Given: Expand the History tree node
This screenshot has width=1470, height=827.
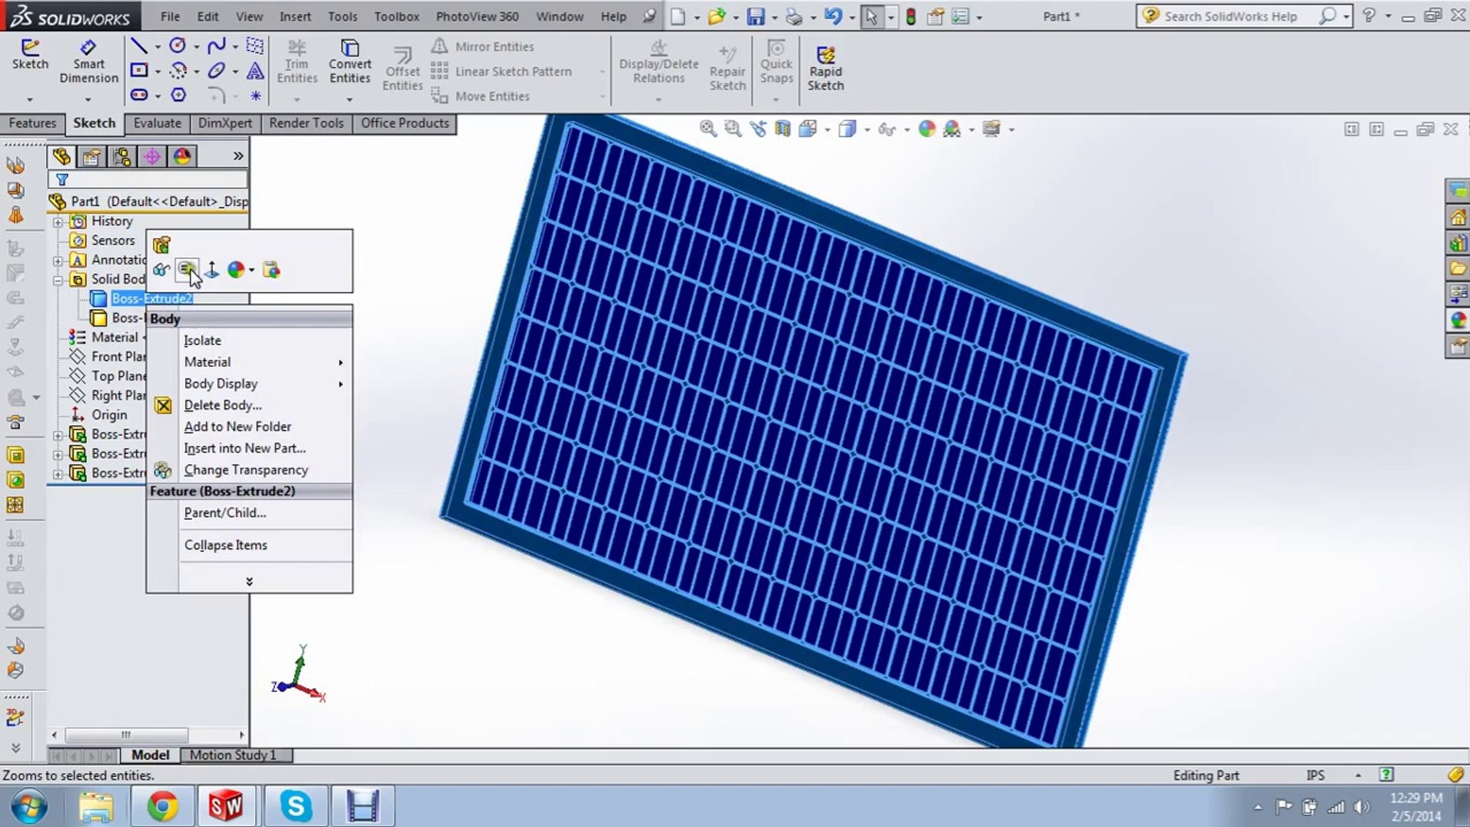Looking at the screenshot, I should (x=58, y=221).
